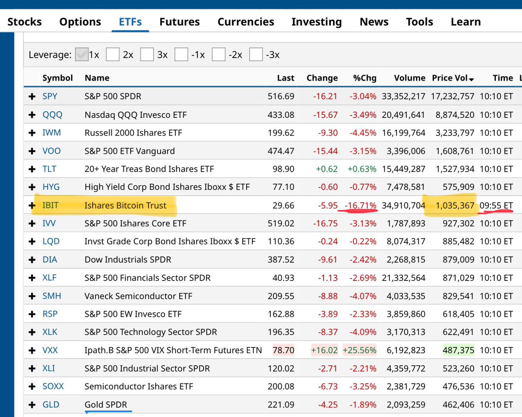This screenshot has height=417, width=522.
Task: Open the SPY symbol link
Action: 50,97
